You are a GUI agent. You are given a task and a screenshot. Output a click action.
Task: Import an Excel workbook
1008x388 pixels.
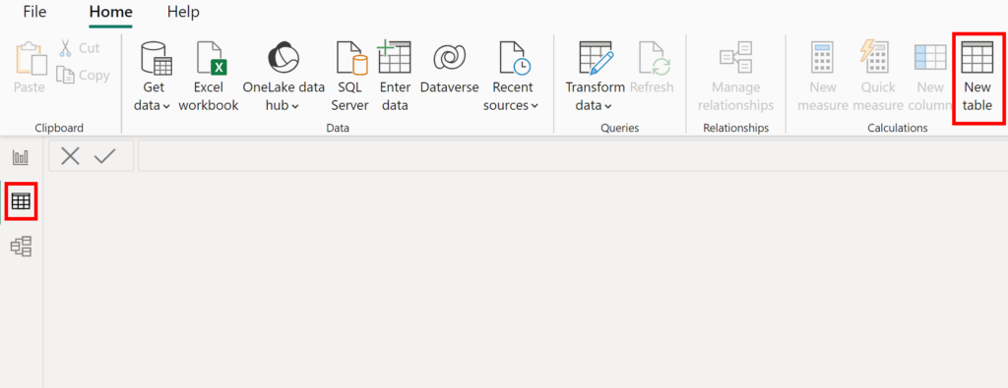point(209,77)
